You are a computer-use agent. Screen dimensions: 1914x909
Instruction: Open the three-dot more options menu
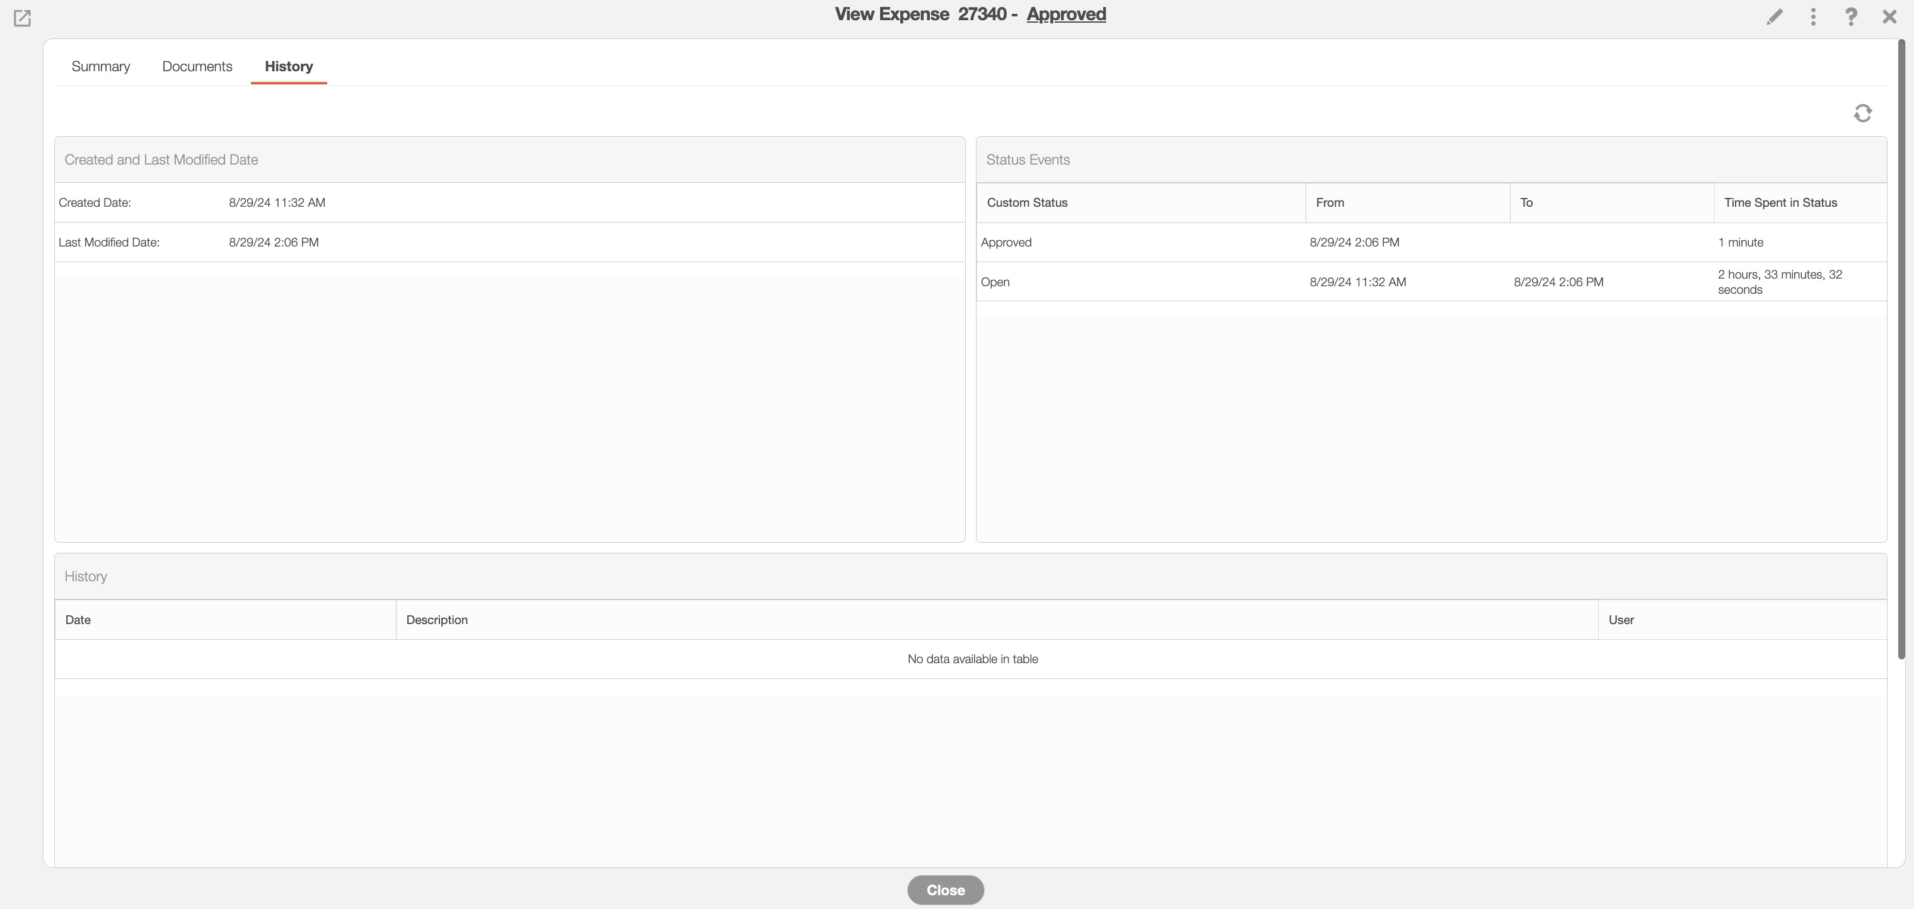(1813, 16)
